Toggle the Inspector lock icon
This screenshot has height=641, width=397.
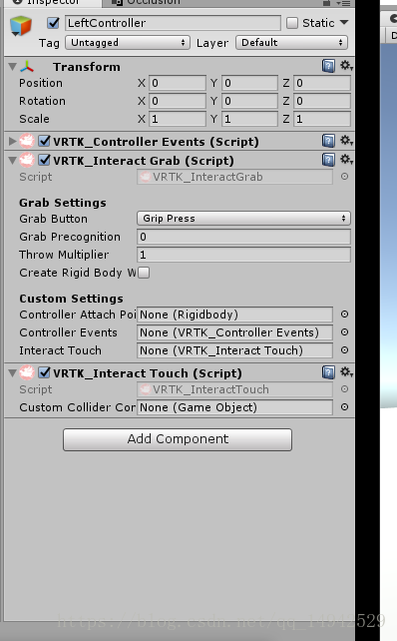tap(326, 3)
